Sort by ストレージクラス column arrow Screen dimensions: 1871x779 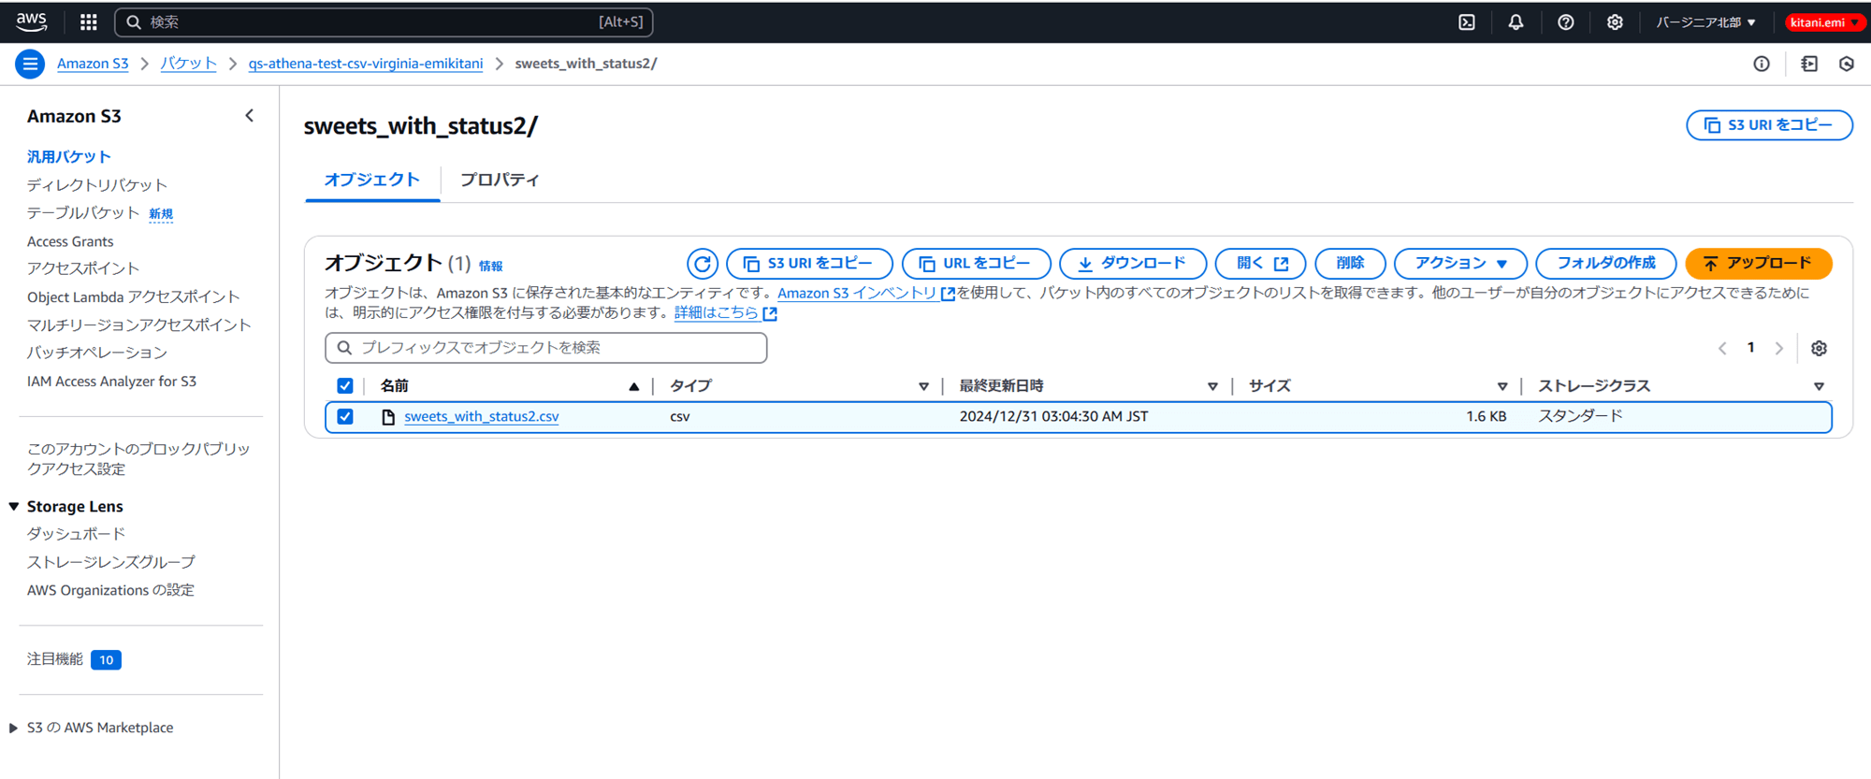pos(1819,386)
